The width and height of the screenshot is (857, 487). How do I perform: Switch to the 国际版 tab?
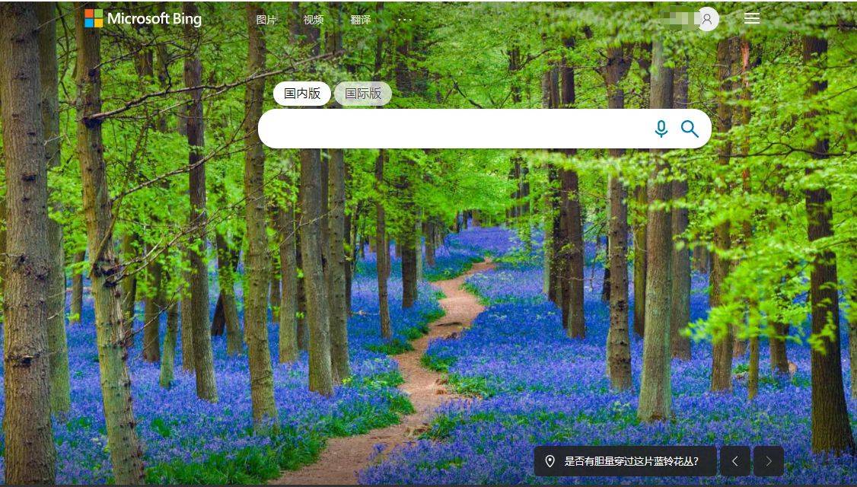tap(363, 94)
